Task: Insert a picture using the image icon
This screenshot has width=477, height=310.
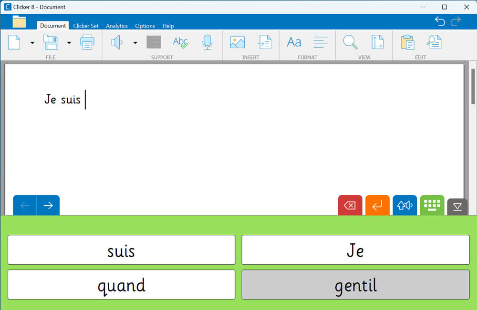Action: (237, 42)
